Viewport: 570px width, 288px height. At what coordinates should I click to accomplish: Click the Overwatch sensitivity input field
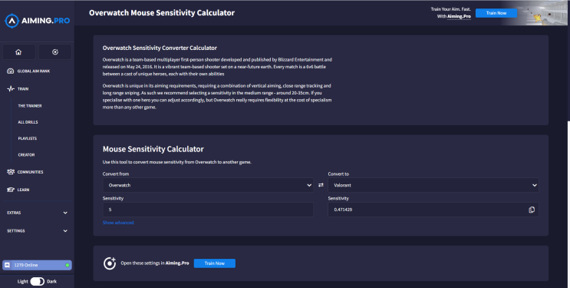208,210
